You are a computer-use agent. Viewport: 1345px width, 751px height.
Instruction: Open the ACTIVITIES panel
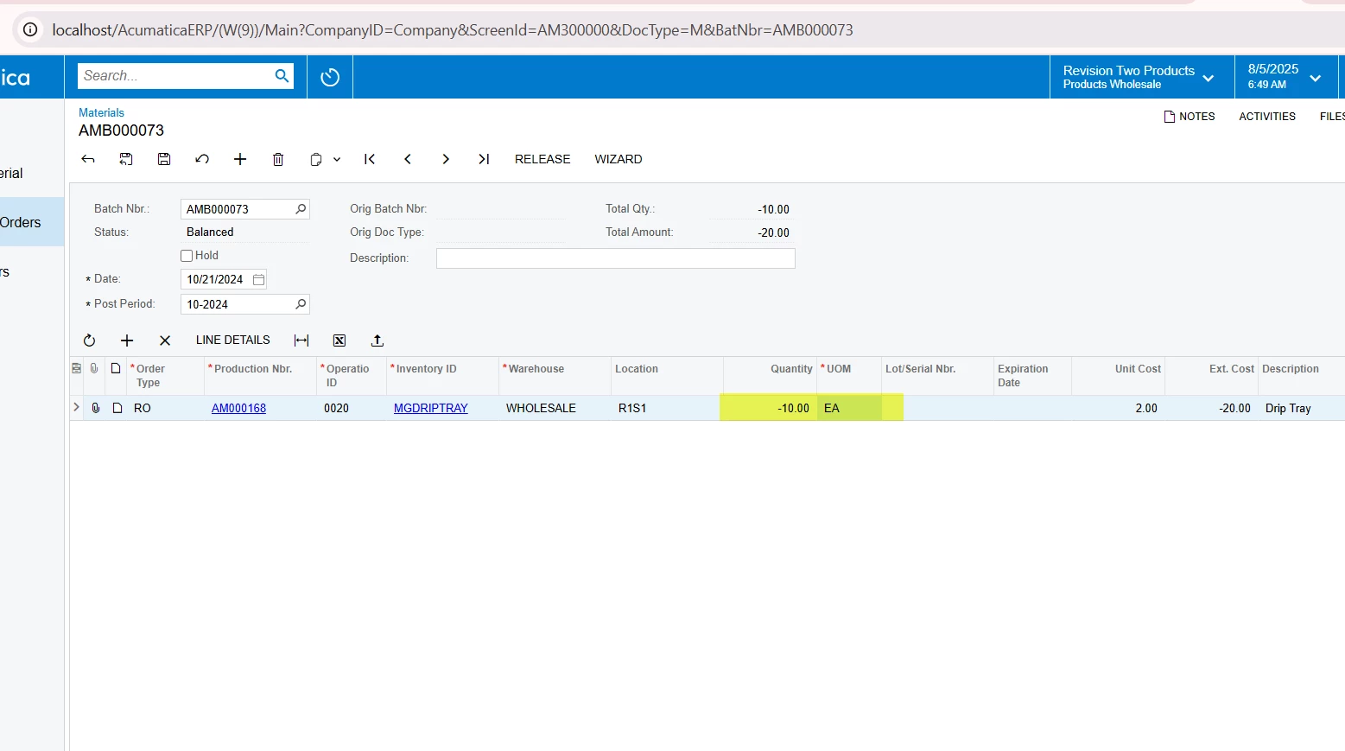1267,117
